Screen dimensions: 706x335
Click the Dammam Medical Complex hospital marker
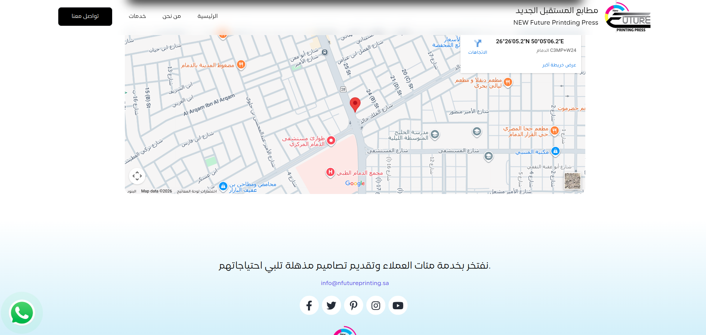pyautogui.click(x=330, y=172)
